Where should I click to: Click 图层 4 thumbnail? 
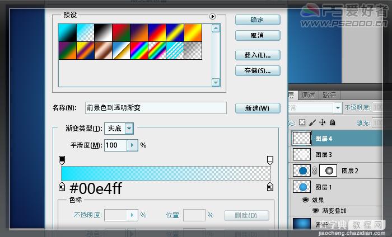pyautogui.click(x=302, y=139)
